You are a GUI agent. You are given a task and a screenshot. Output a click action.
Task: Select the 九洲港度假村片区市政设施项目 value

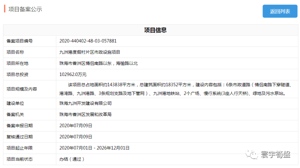click(89, 52)
